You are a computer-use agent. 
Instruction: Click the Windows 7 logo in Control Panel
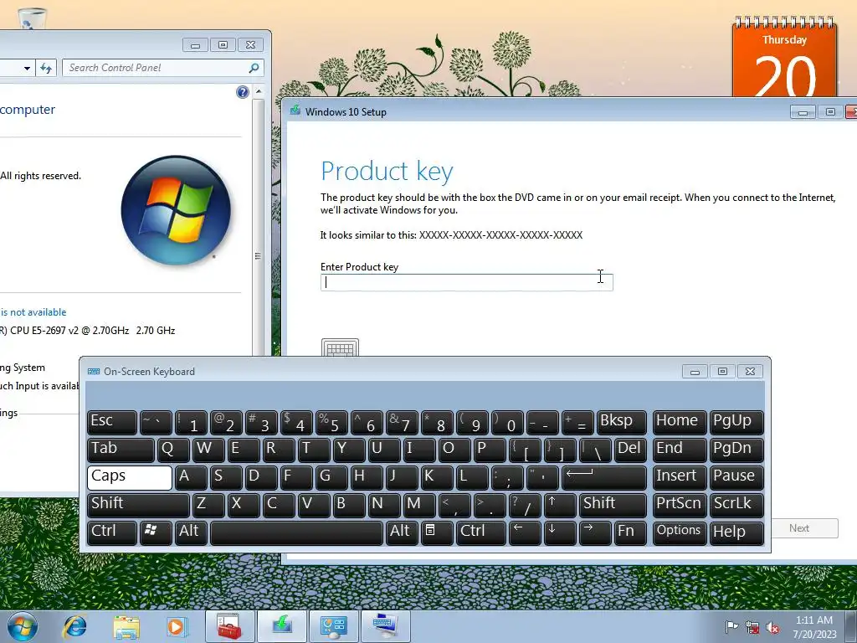click(176, 210)
